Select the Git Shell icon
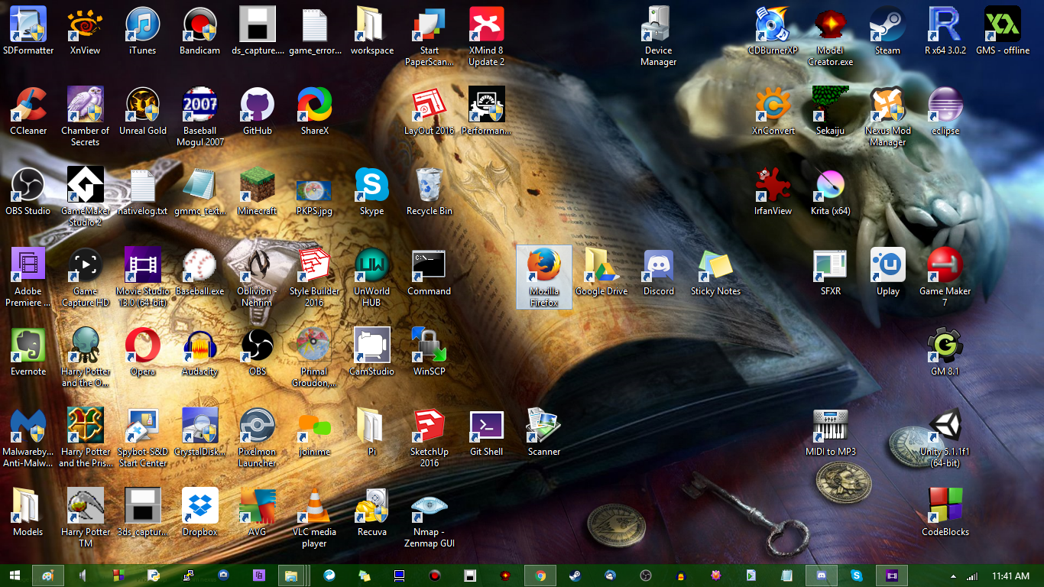1044x587 pixels. 487,426
